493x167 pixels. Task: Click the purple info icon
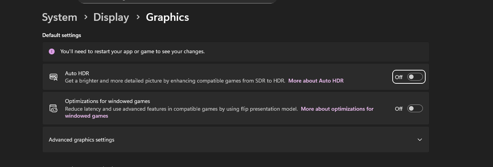[x=52, y=51]
